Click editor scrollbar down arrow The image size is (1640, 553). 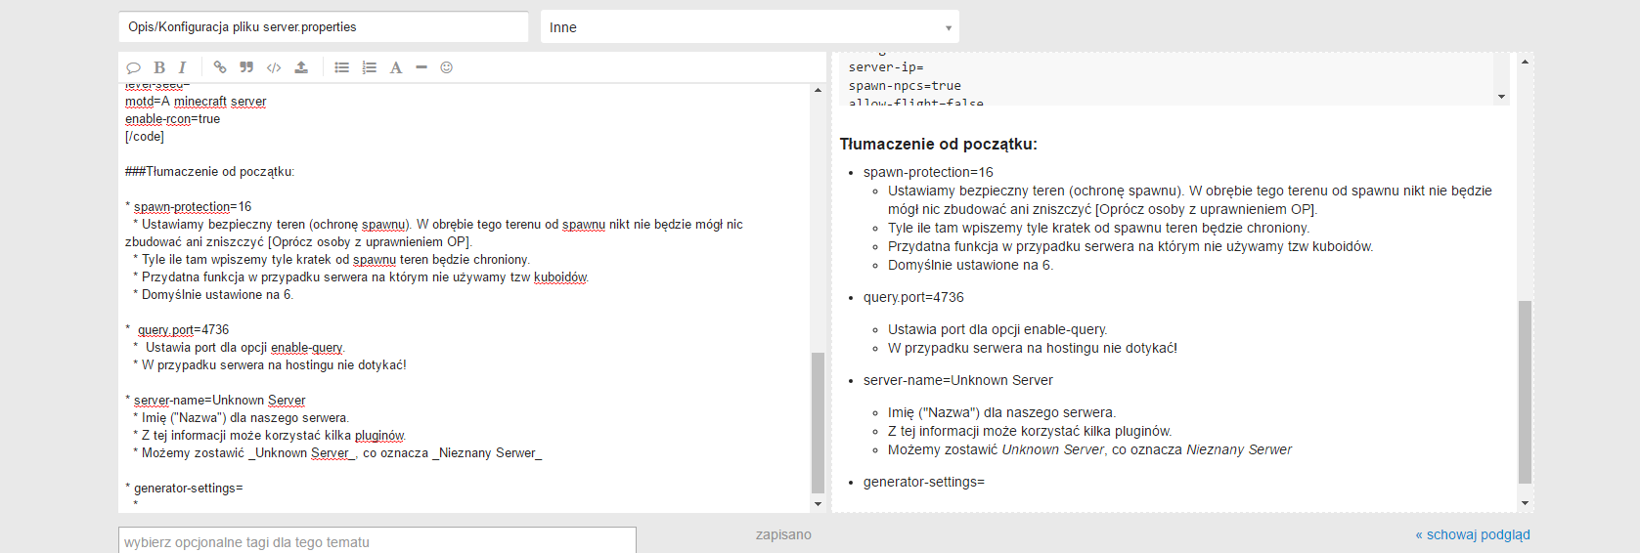coord(819,503)
